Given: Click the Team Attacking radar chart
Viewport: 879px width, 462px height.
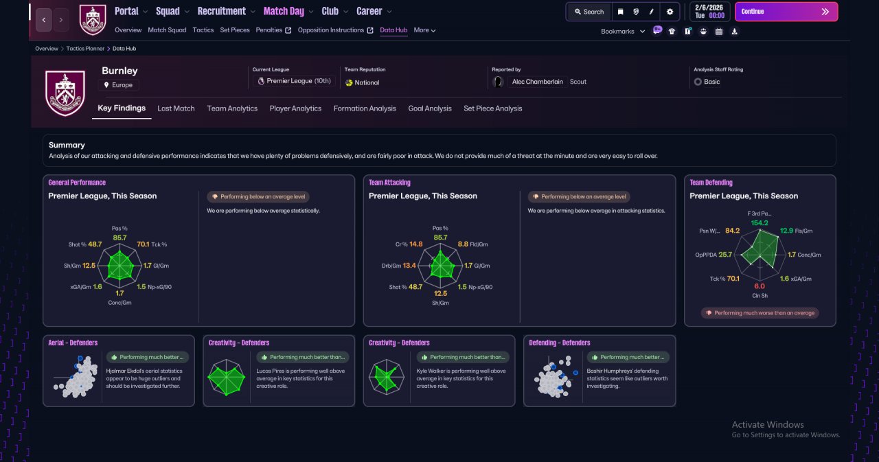Looking at the screenshot, I should (x=440, y=264).
